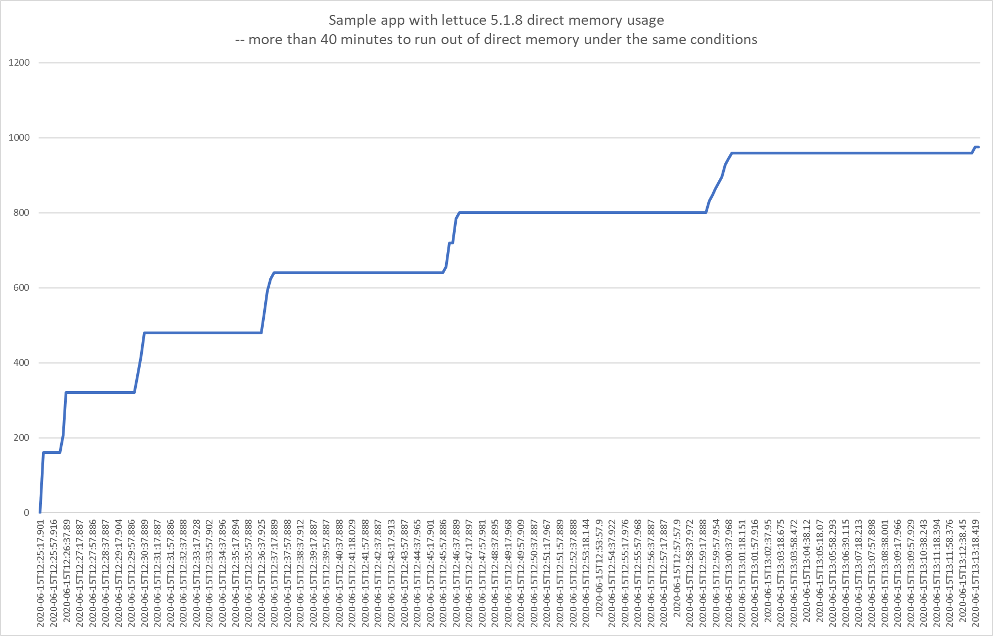Click x-axis label "2020-06-15T12:58:37.972"
The height and width of the screenshot is (636, 993).
pos(690,573)
